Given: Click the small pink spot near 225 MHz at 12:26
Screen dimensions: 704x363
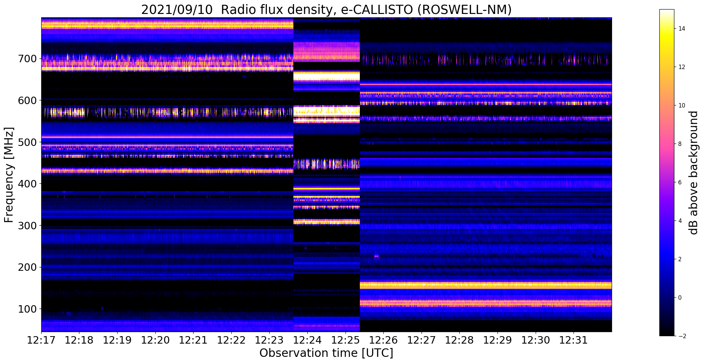Looking at the screenshot, I should pos(377,256).
